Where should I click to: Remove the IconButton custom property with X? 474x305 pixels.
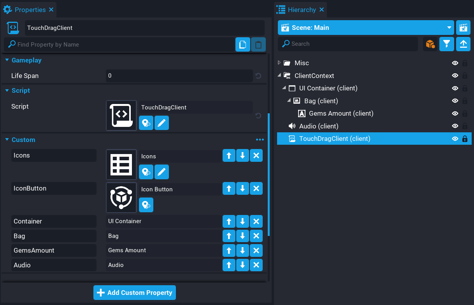(256, 189)
